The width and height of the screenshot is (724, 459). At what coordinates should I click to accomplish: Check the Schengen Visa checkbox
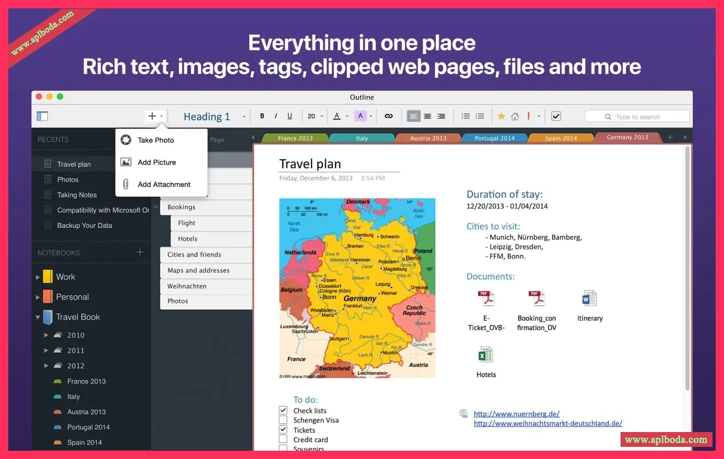(283, 420)
